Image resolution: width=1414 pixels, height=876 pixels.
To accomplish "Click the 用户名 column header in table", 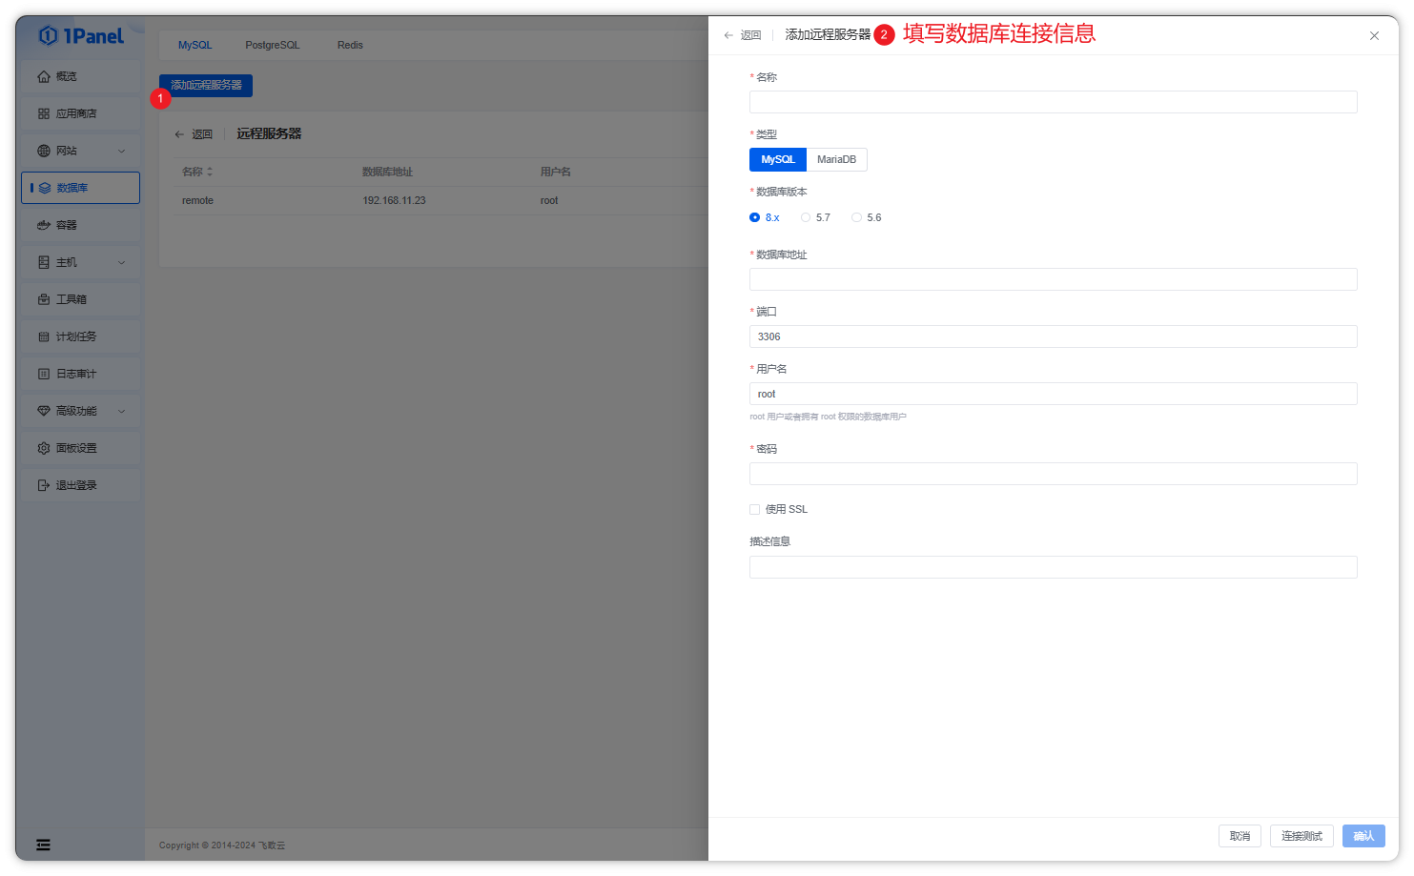I will tap(555, 172).
